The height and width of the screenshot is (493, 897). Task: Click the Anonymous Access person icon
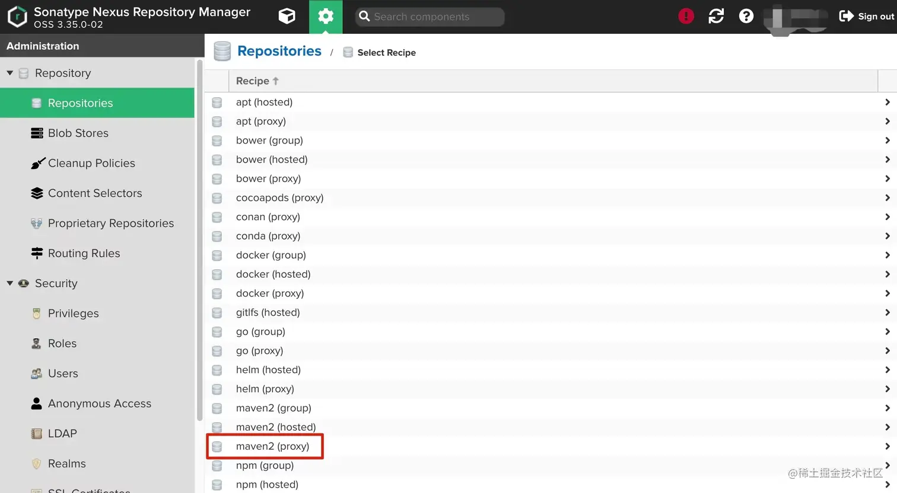37,403
